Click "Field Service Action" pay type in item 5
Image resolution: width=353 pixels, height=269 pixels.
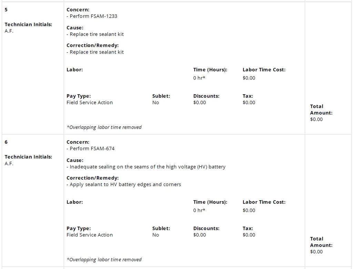tap(90, 103)
